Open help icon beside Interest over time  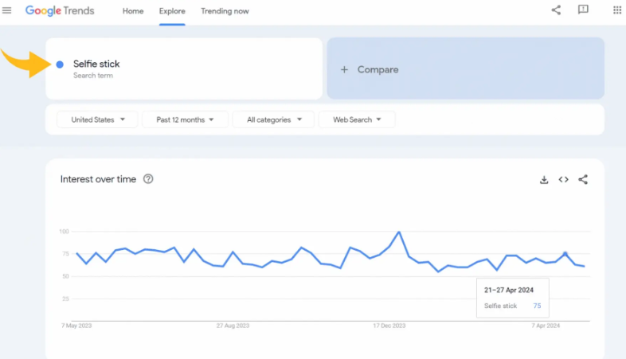click(148, 179)
